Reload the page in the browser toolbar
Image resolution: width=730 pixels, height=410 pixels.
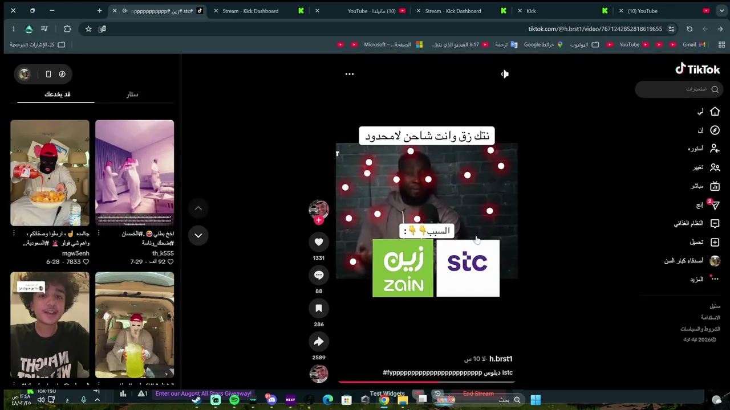tap(690, 29)
